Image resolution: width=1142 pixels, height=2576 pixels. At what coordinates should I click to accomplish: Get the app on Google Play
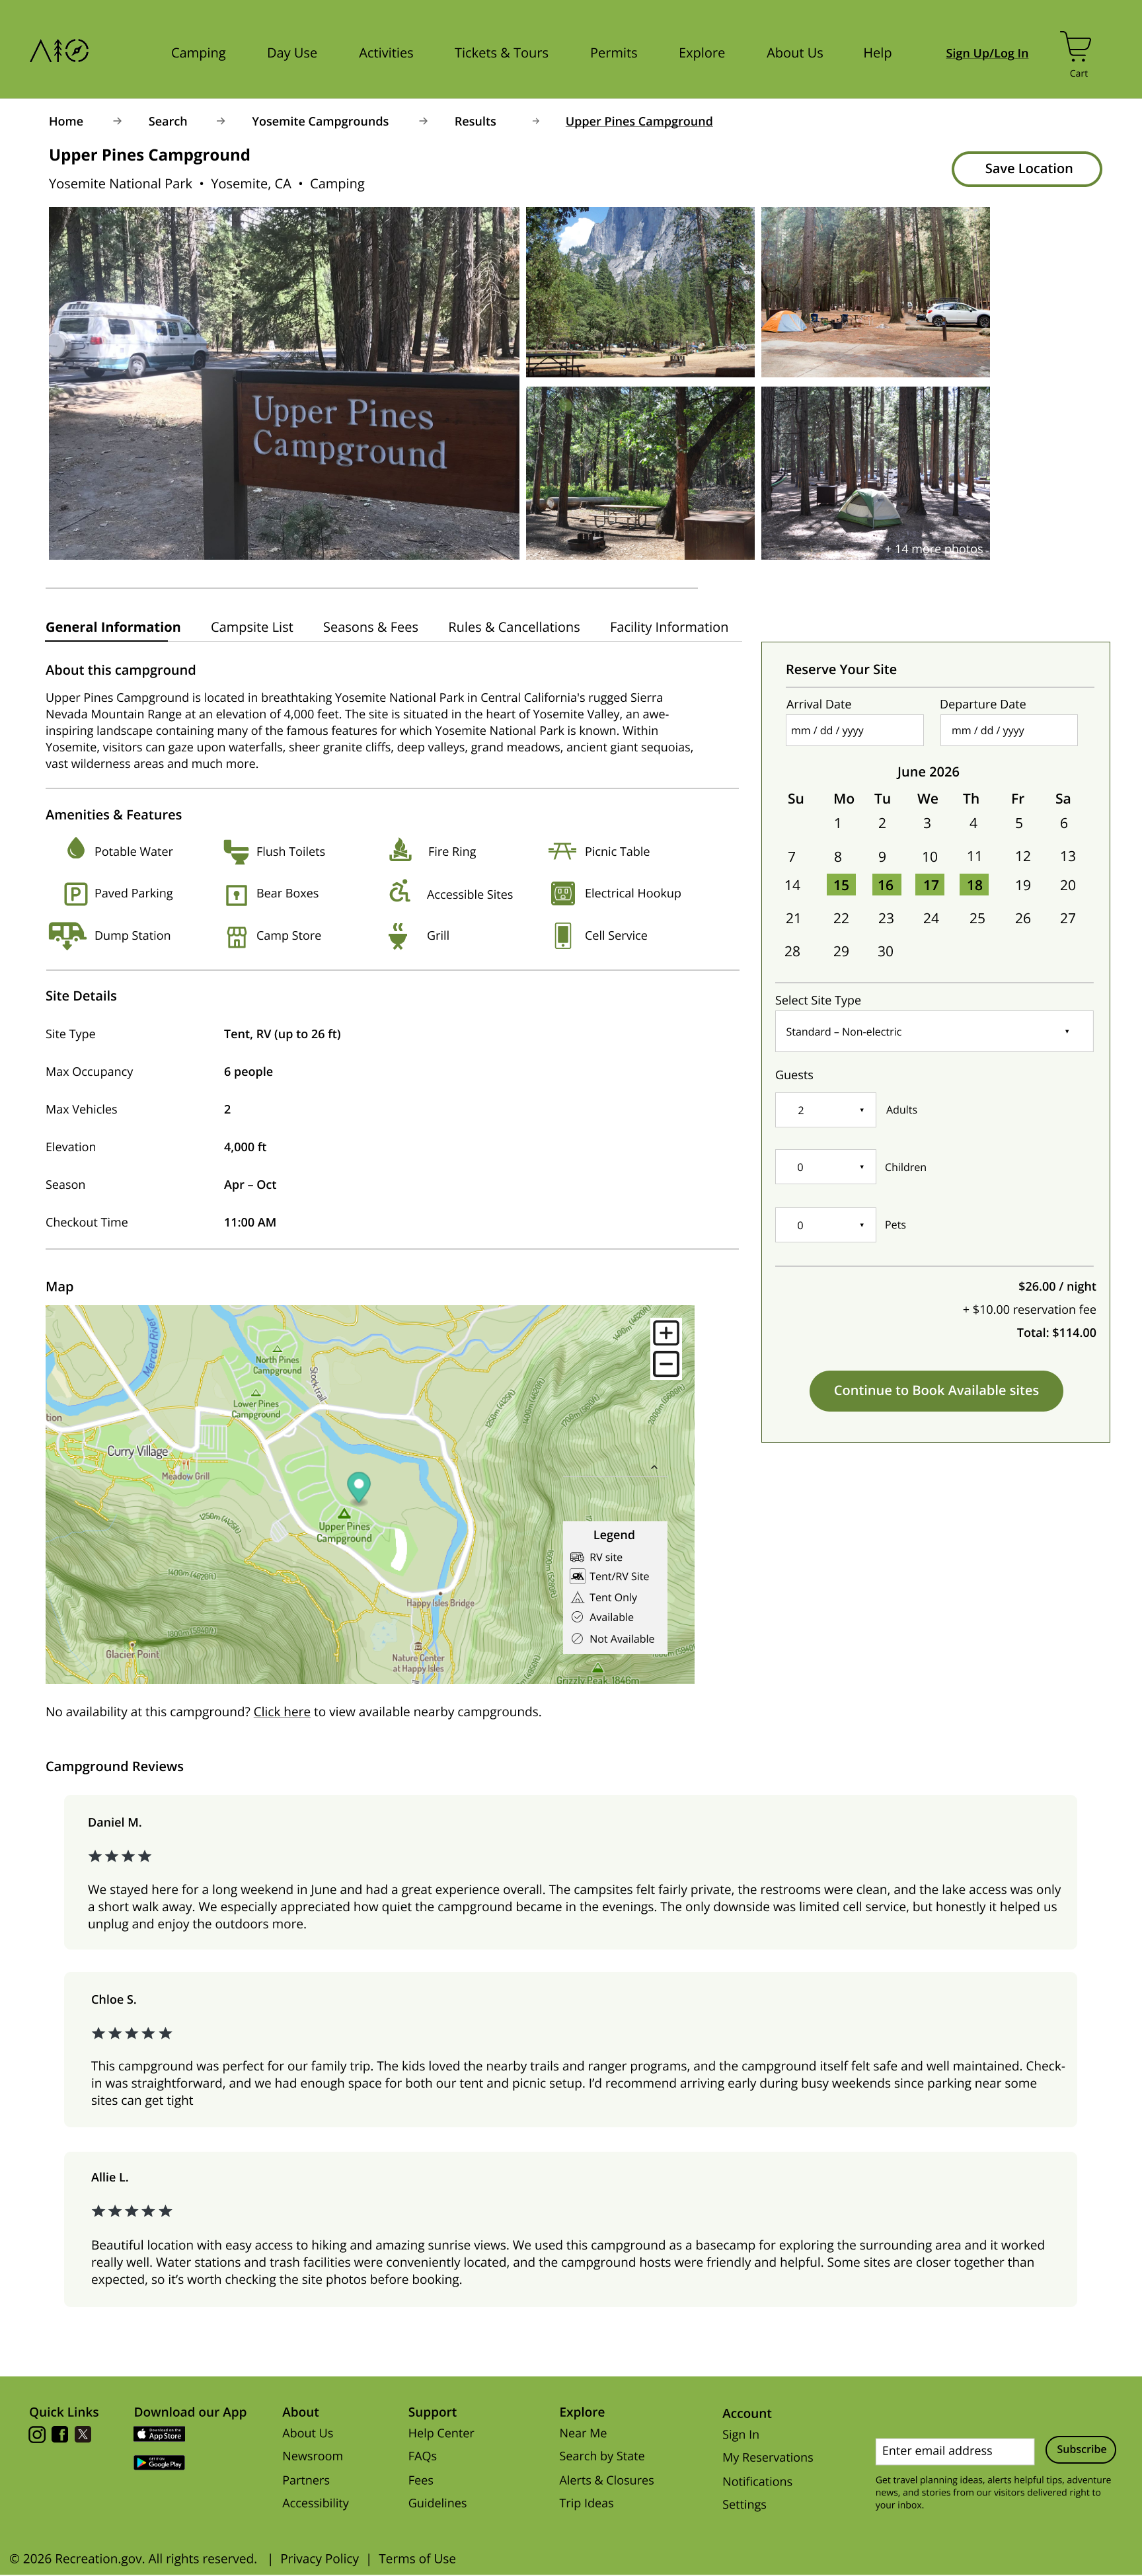[159, 2462]
